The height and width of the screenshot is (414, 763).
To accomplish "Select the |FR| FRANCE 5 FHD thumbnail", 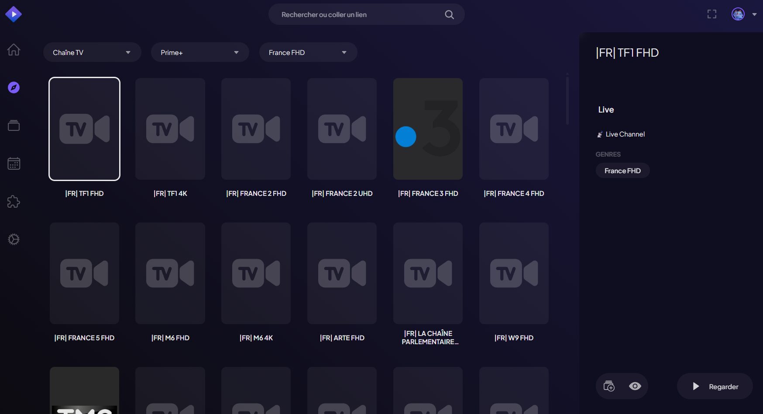I will pos(84,273).
